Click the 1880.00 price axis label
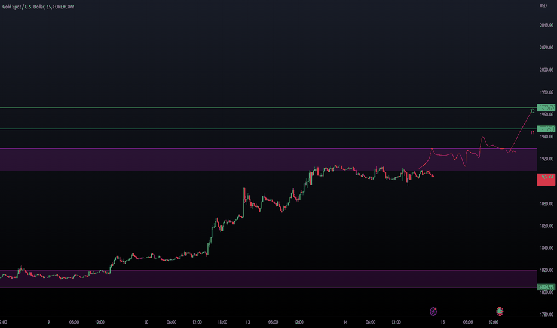 click(x=546, y=203)
